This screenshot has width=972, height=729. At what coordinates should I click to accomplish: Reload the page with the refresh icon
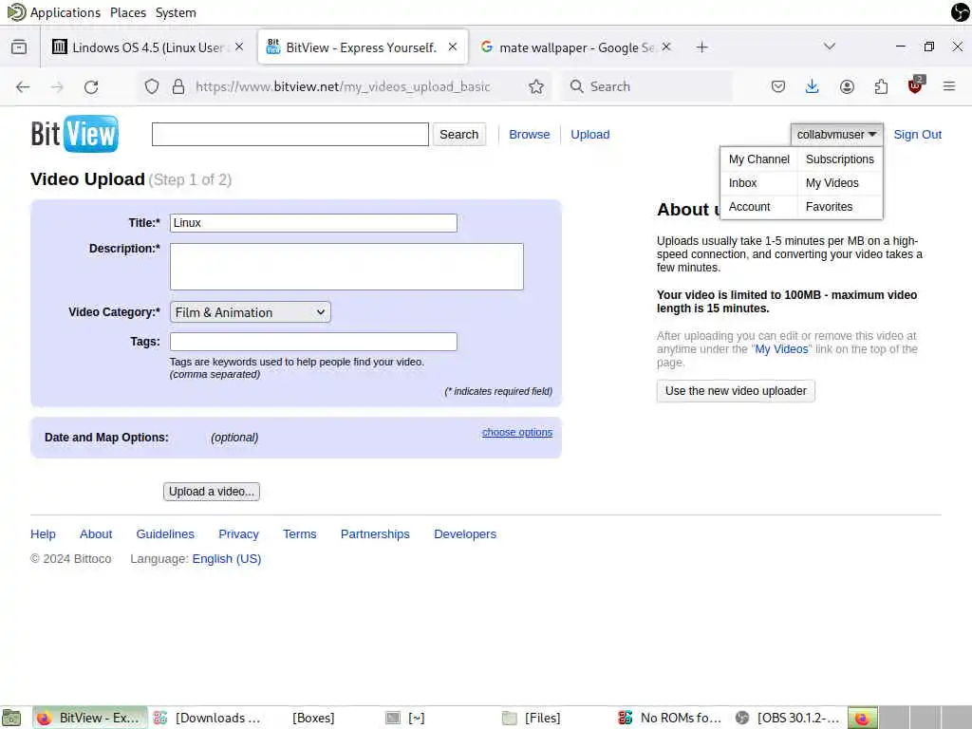click(x=91, y=86)
